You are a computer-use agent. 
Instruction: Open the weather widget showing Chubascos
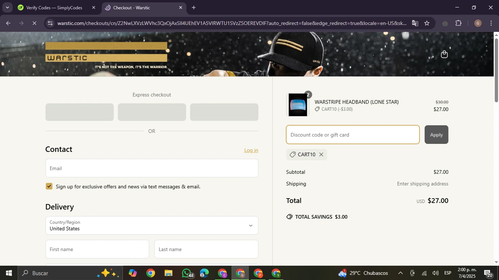coord(363,273)
